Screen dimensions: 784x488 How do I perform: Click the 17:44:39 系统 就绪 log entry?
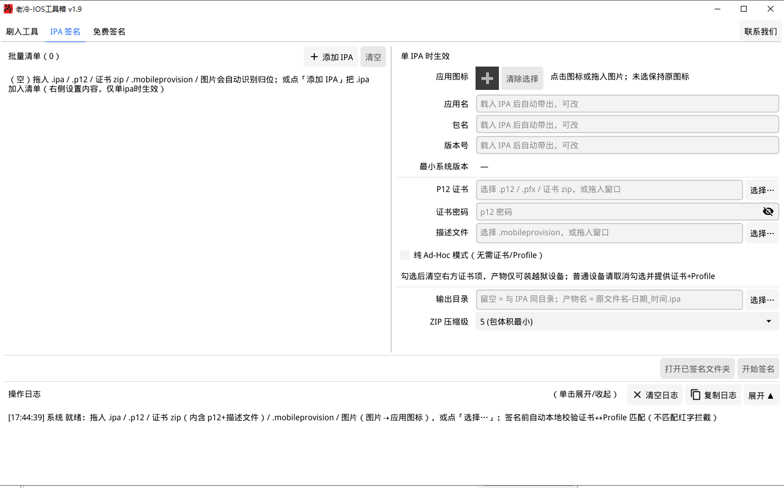click(362, 417)
